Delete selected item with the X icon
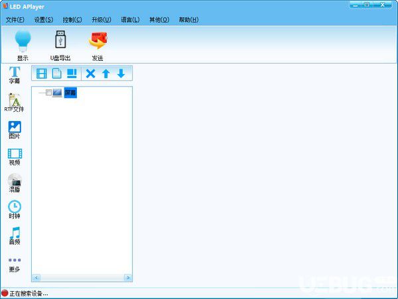 click(x=90, y=73)
